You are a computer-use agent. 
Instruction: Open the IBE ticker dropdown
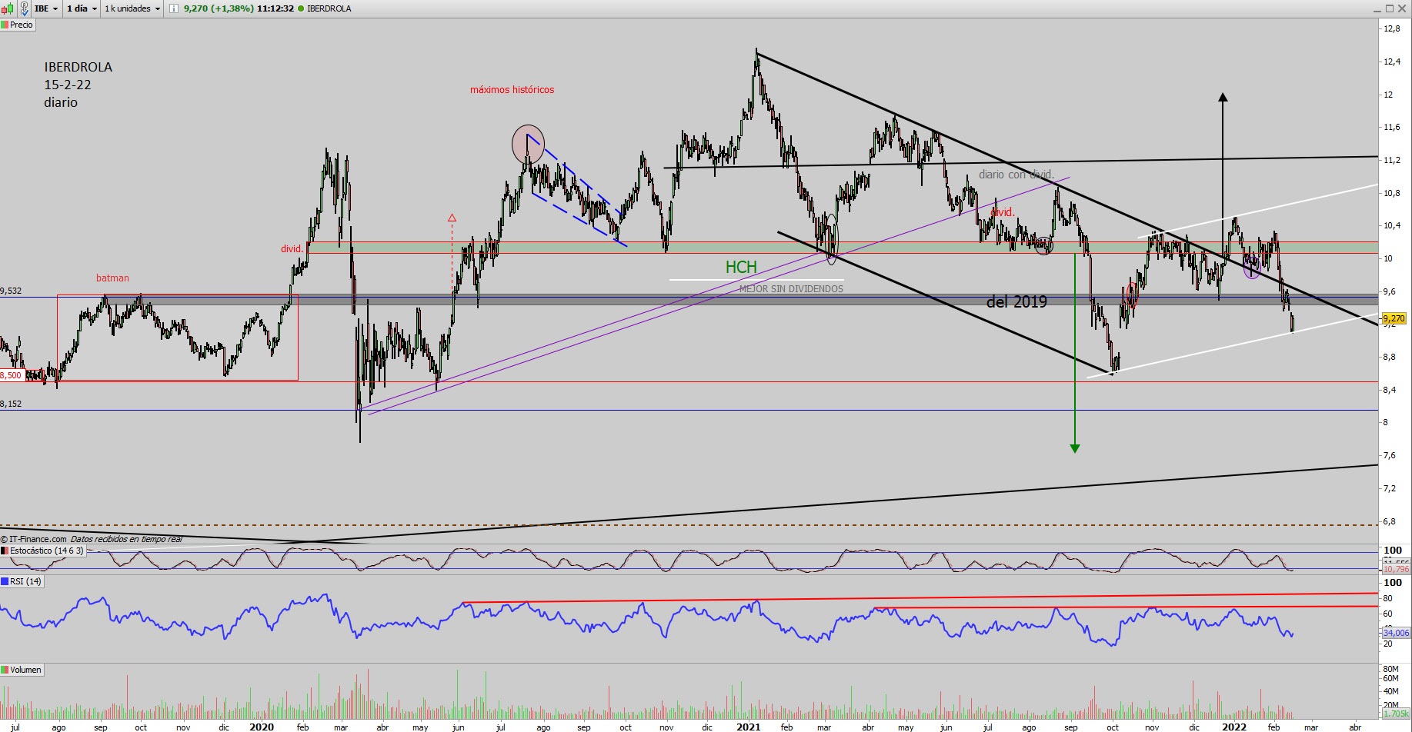[46, 8]
